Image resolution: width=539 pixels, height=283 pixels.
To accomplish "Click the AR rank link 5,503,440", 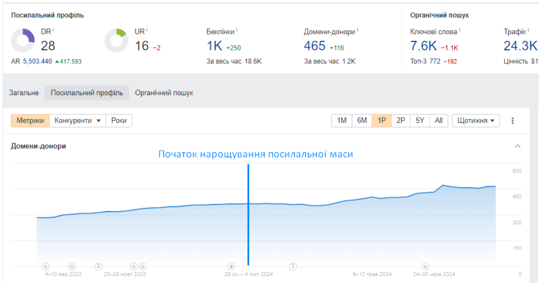I will click(x=37, y=61).
